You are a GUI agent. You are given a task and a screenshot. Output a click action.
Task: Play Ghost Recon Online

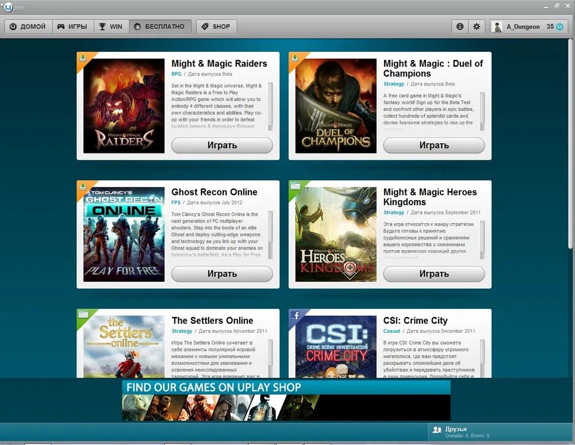(222, 274)
